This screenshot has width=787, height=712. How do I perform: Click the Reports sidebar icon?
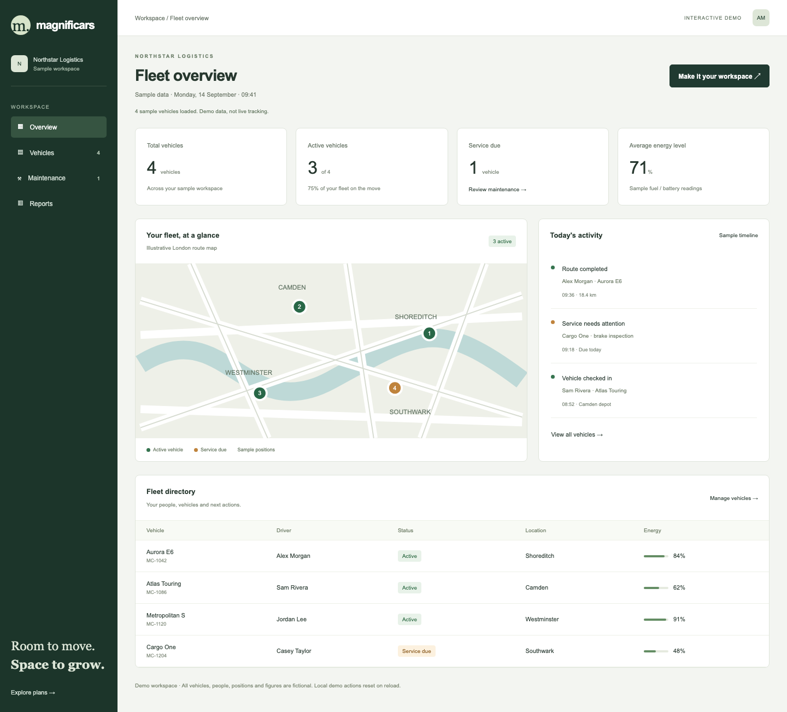pyautogui.click(x=20, y=203)
